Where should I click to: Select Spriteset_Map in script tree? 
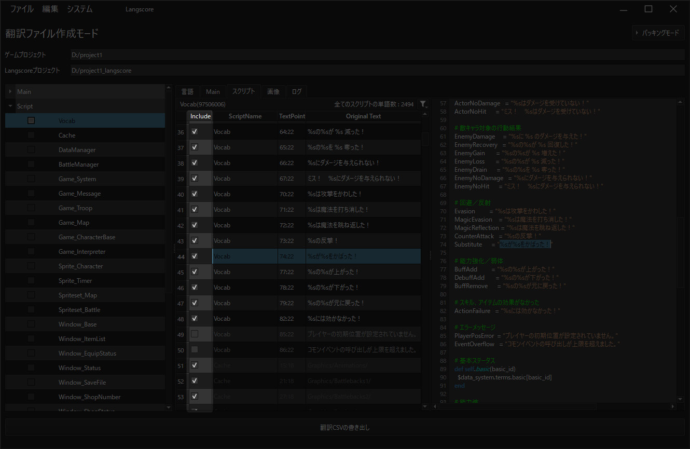point(77,295)
